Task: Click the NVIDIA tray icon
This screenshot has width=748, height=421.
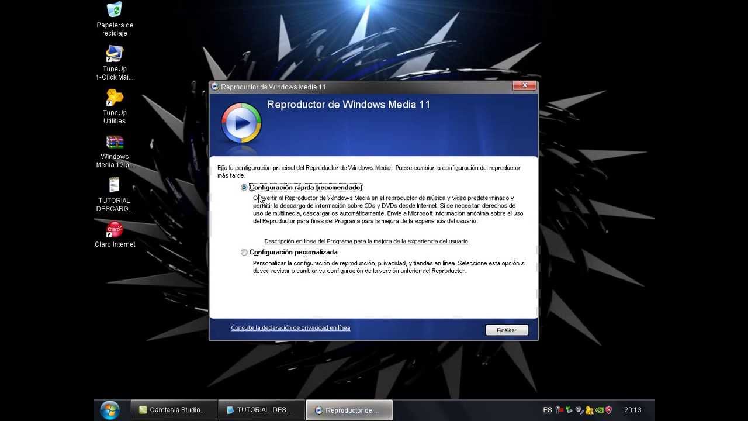Action: click(x=600, y=410)
